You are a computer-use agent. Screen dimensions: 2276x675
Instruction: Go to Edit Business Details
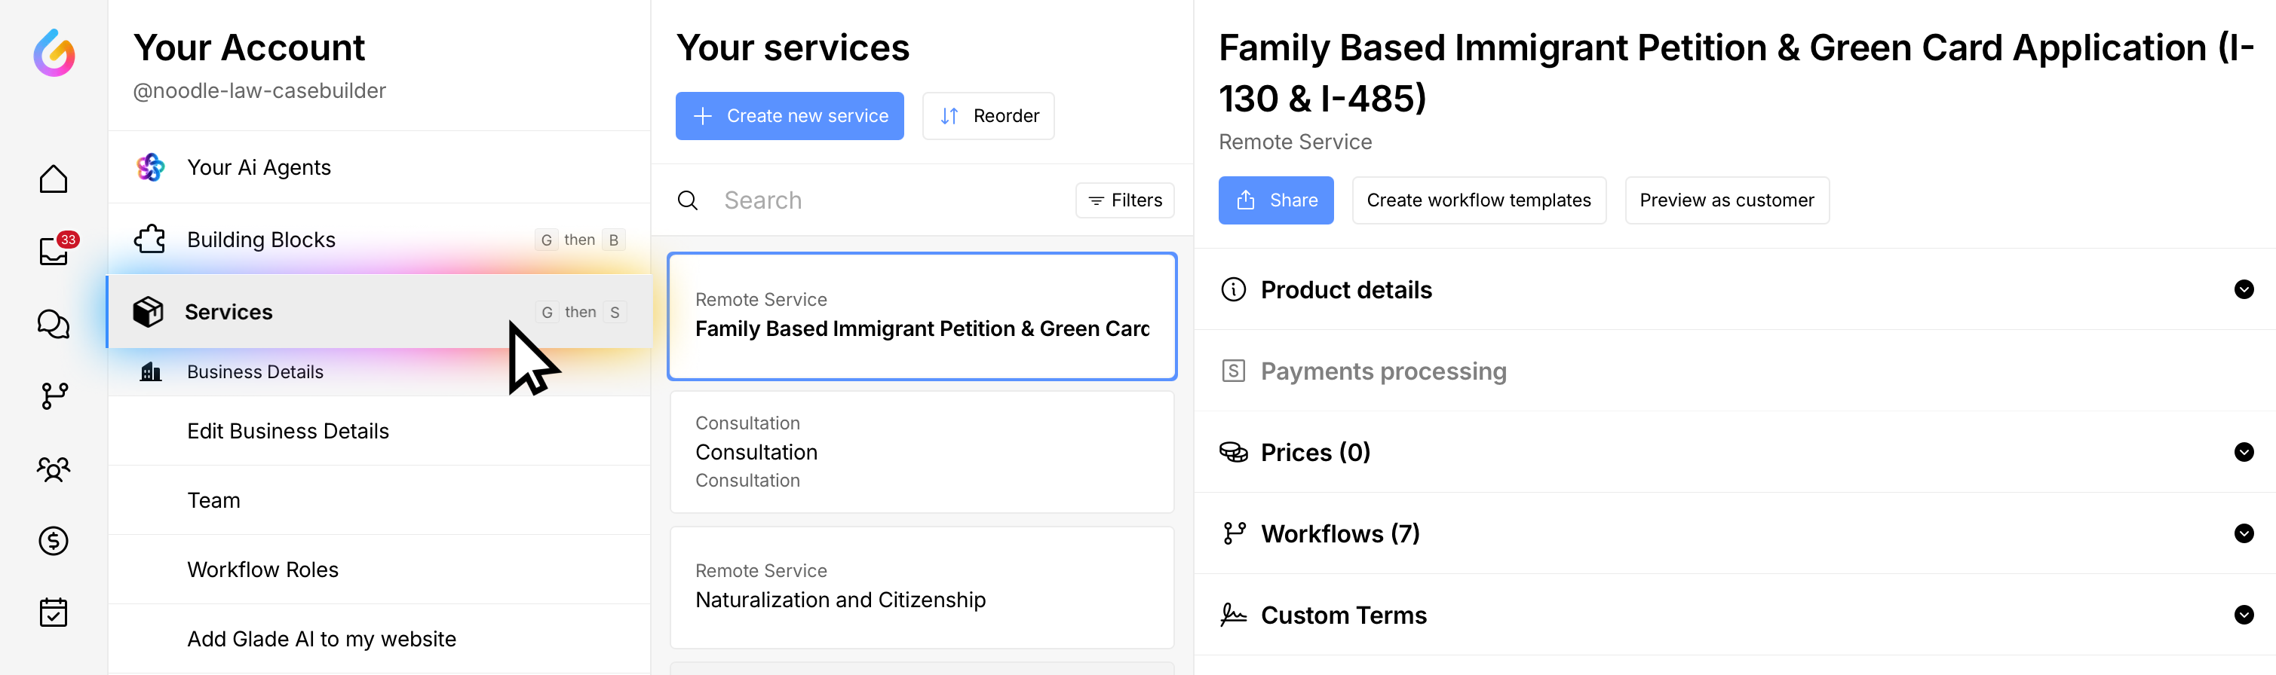point(288,432)
